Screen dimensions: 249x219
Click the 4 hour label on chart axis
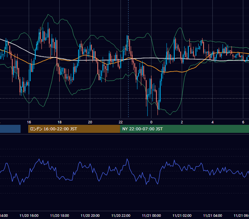(212, 122)
